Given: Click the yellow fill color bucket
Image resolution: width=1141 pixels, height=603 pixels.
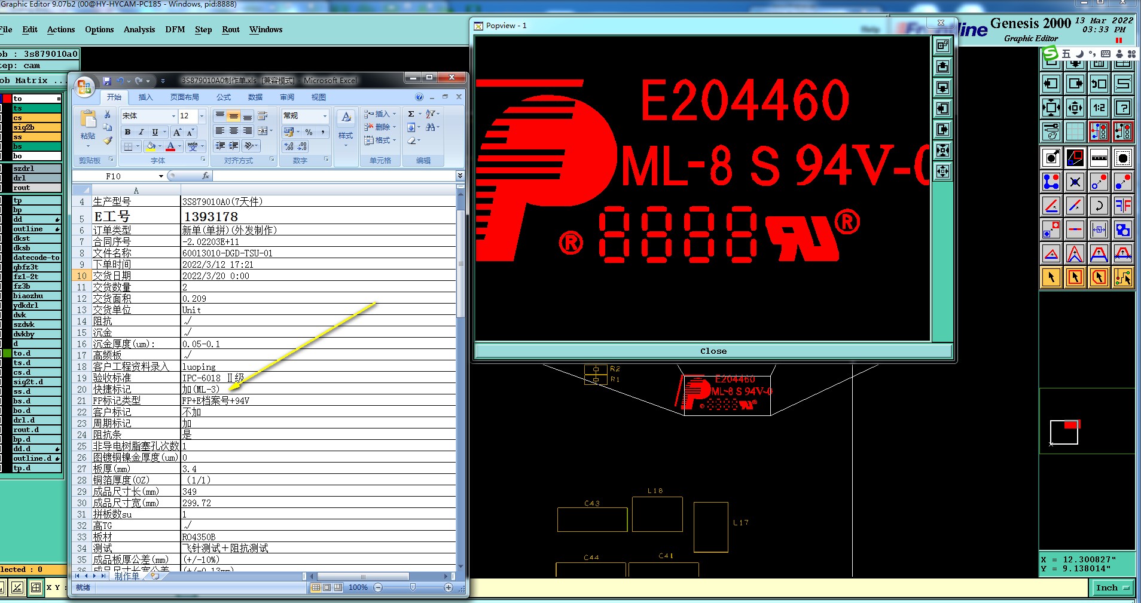Looking at the screenshot, I should pos(151,146).
